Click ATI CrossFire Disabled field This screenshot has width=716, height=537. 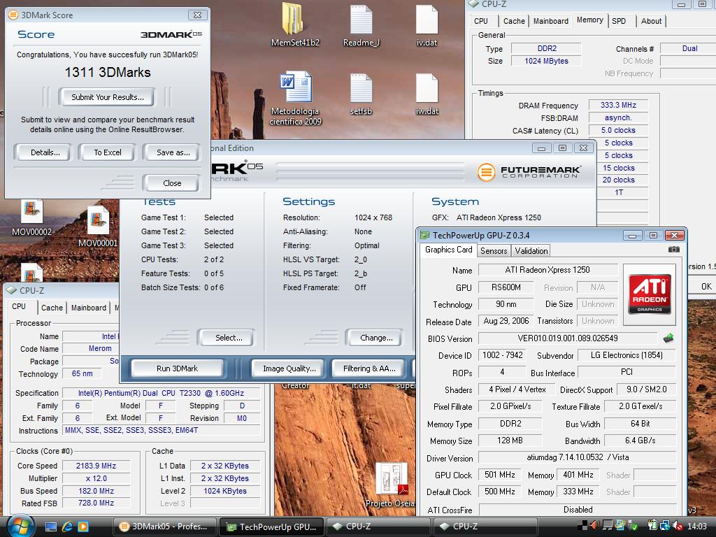577,510
